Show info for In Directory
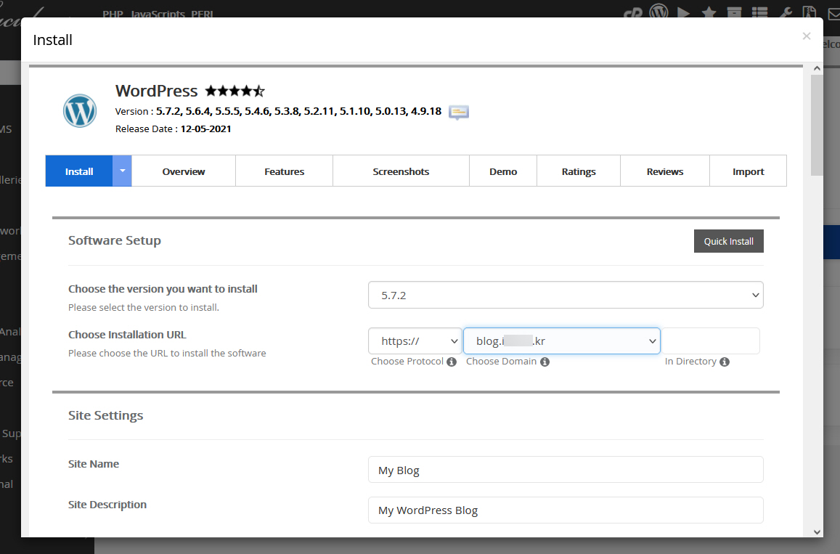Screen dimensions: 840x554 click(725, 362)
